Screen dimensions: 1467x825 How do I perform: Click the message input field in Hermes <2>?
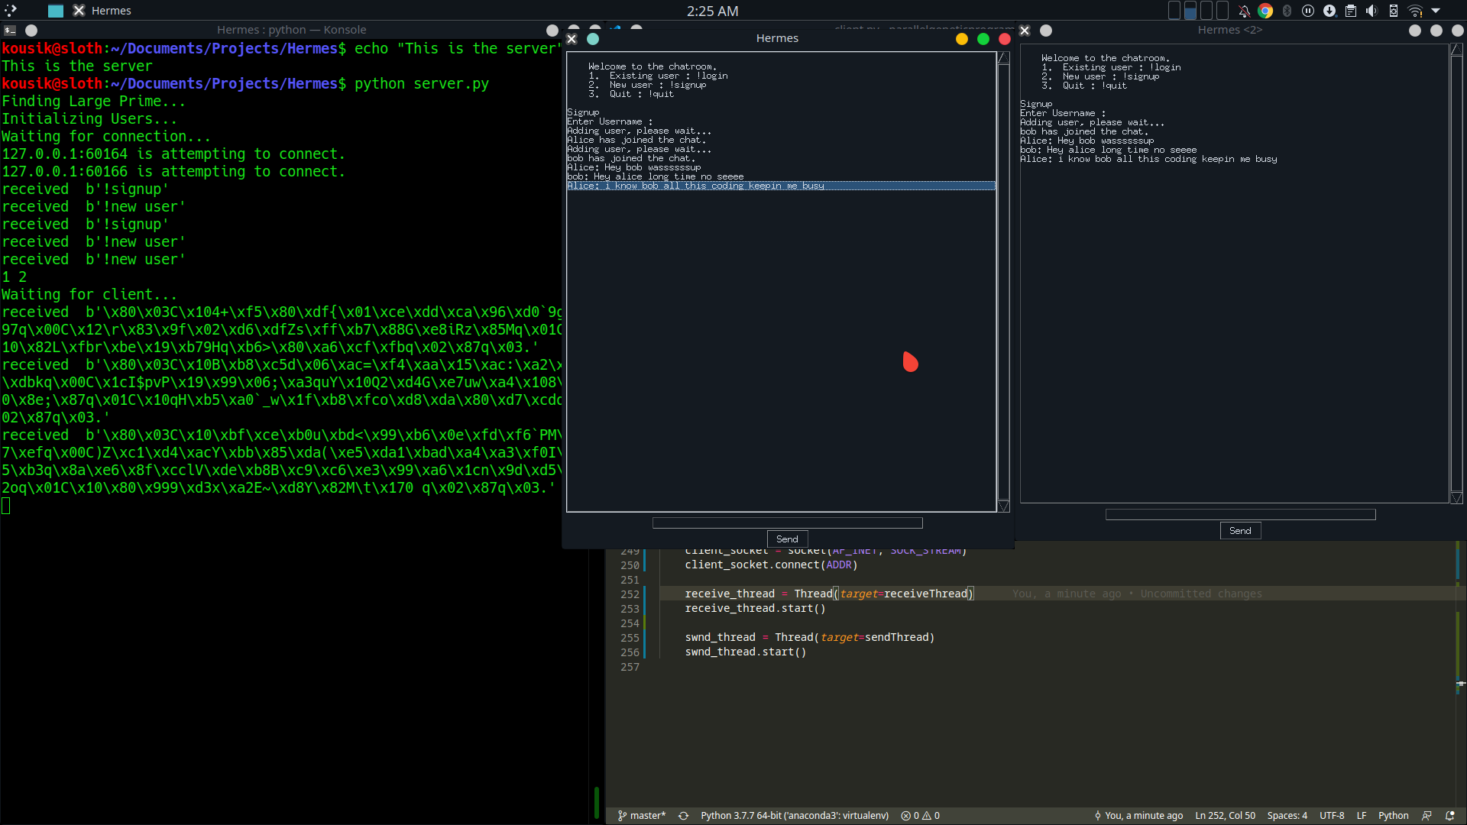1240,515
